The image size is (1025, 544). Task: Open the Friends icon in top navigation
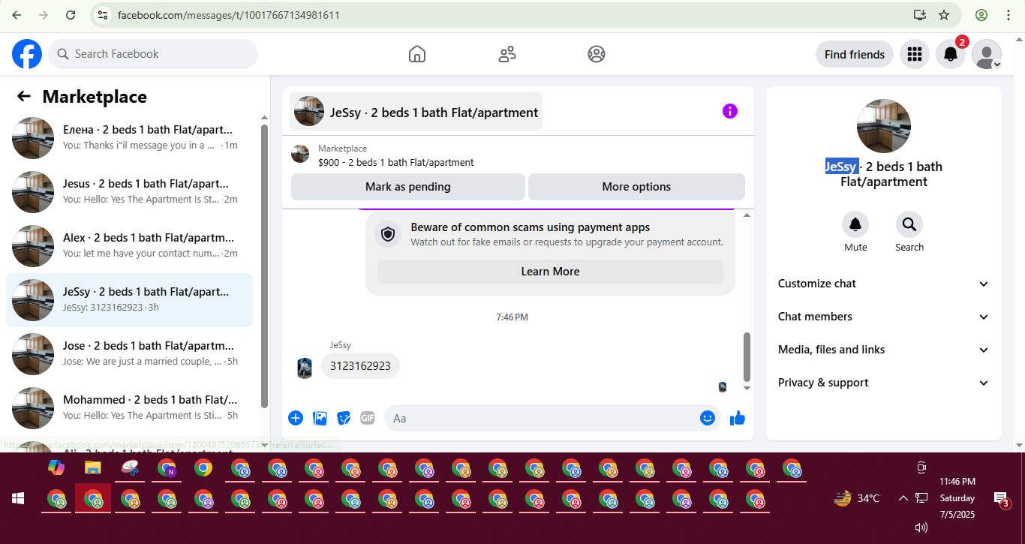click(x=507, y=54)
